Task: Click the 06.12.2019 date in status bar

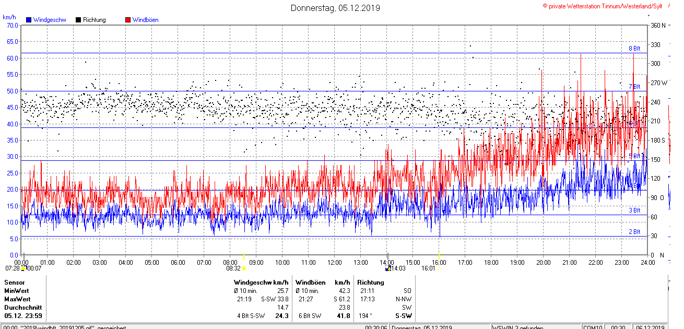Action: (650, 328)
